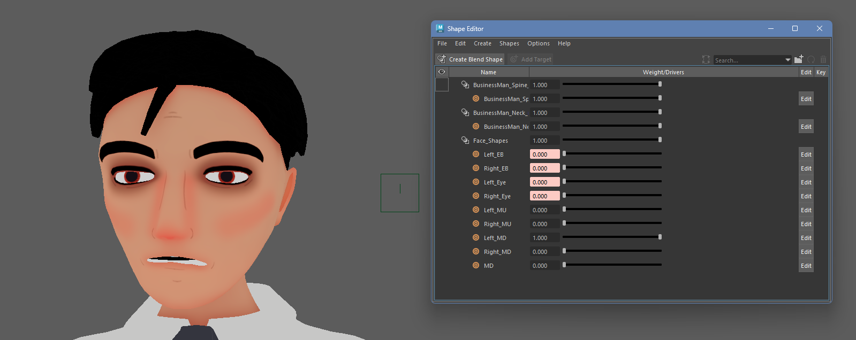
Task: Click the target icon beside Right_Eye
Action: click(x=476, y=196)
